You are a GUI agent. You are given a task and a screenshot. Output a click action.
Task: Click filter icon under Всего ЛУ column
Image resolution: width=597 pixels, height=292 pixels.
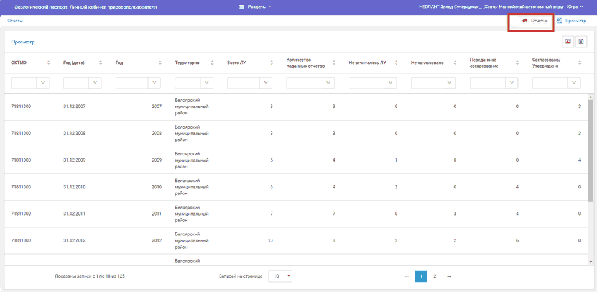point(266,83)
